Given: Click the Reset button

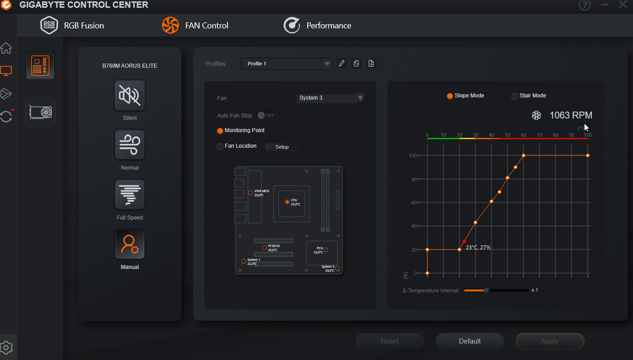Looking at the screenshot, I should pos(390,341).
